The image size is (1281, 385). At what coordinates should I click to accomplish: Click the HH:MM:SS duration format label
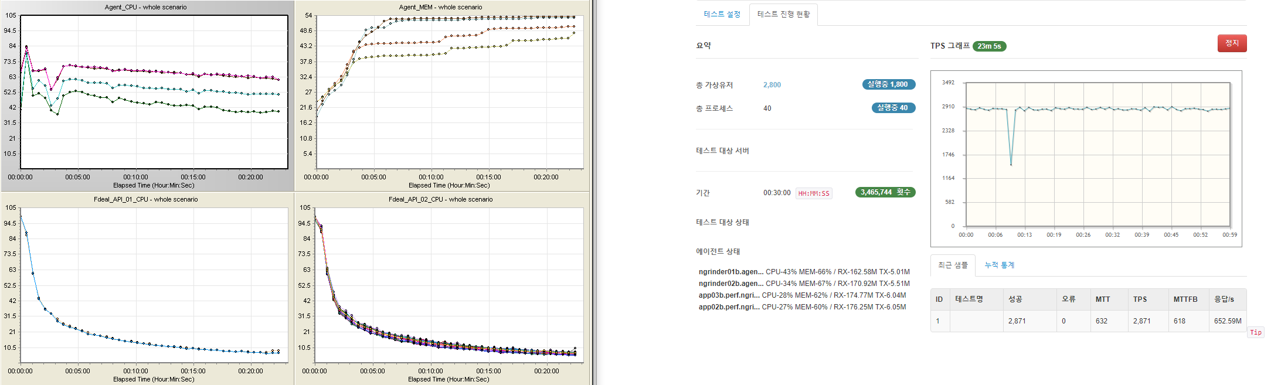[x=814, y=193]
